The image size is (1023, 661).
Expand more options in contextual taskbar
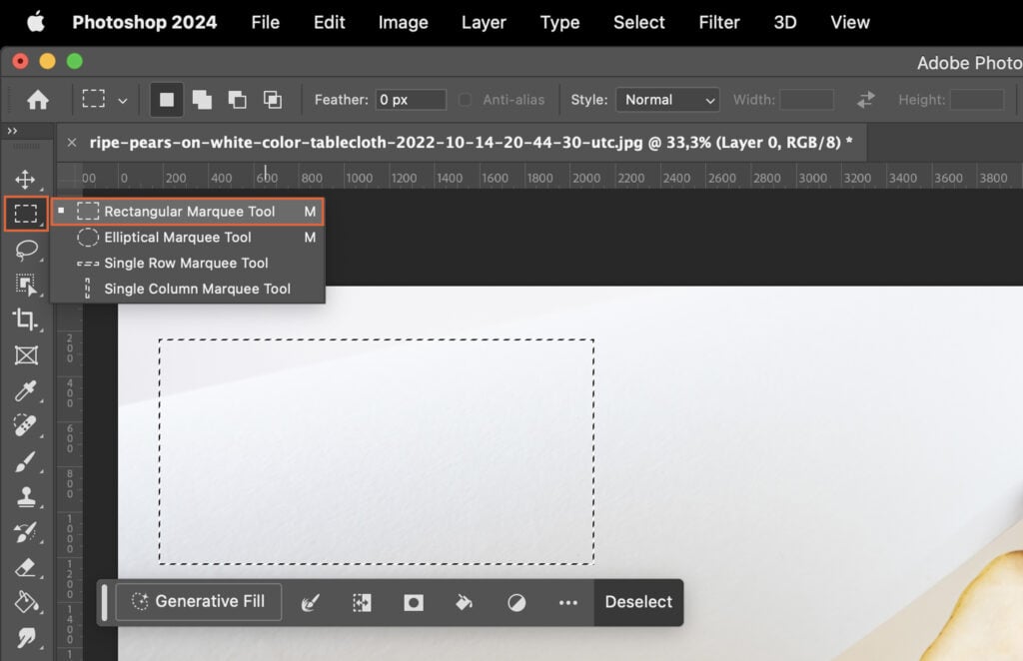[567, 601]
